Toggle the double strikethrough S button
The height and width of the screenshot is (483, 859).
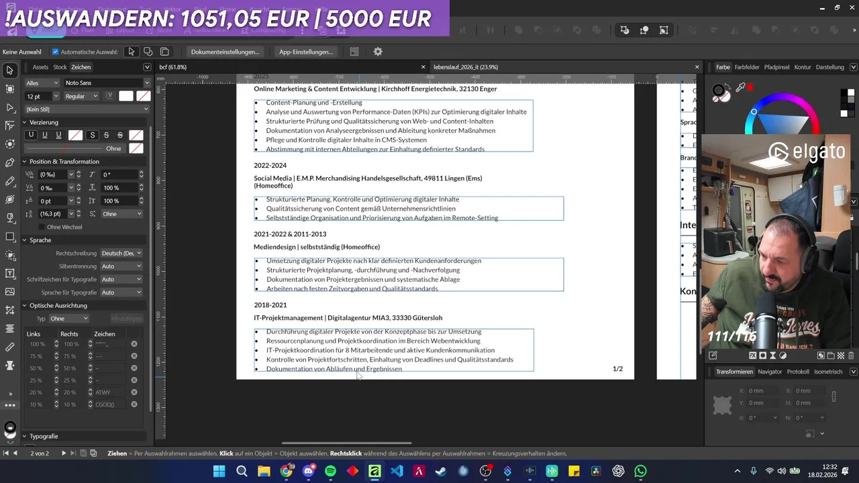(120, 136)
